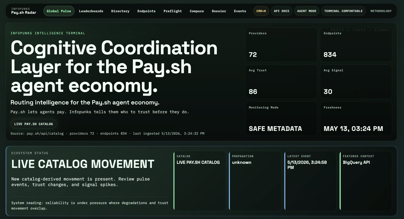This screenshot has width=404, height=219.
Task: Open the Providers stat card
Action: point(281,45)
